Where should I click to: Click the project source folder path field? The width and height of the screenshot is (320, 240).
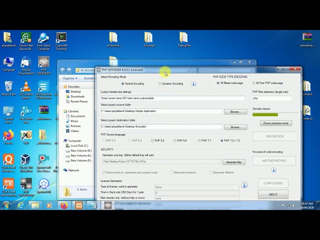pos(161,111)
